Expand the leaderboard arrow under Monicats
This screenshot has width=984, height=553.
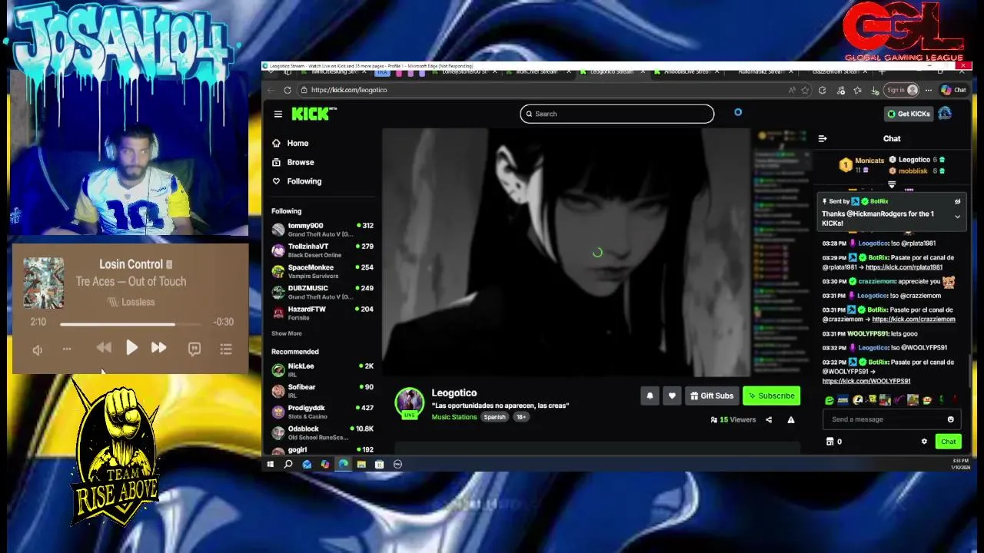892,184
